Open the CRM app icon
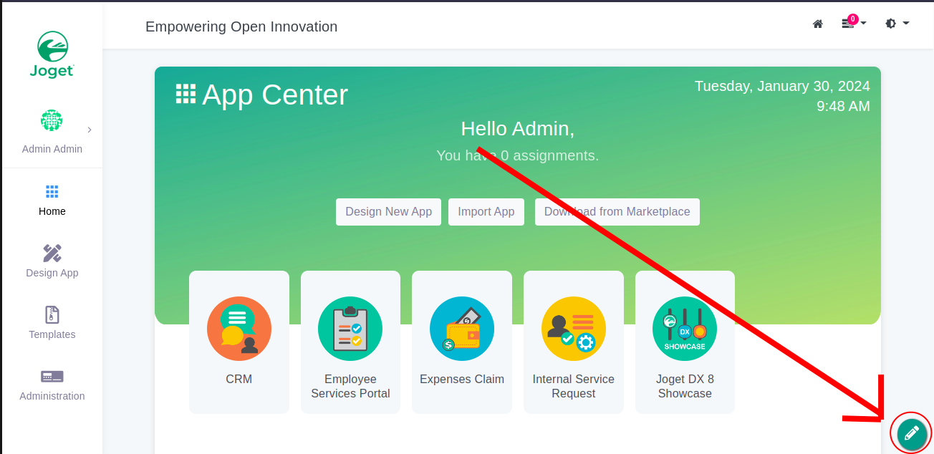Viewport: 934px width, 454px height. (x=239, y=329)
